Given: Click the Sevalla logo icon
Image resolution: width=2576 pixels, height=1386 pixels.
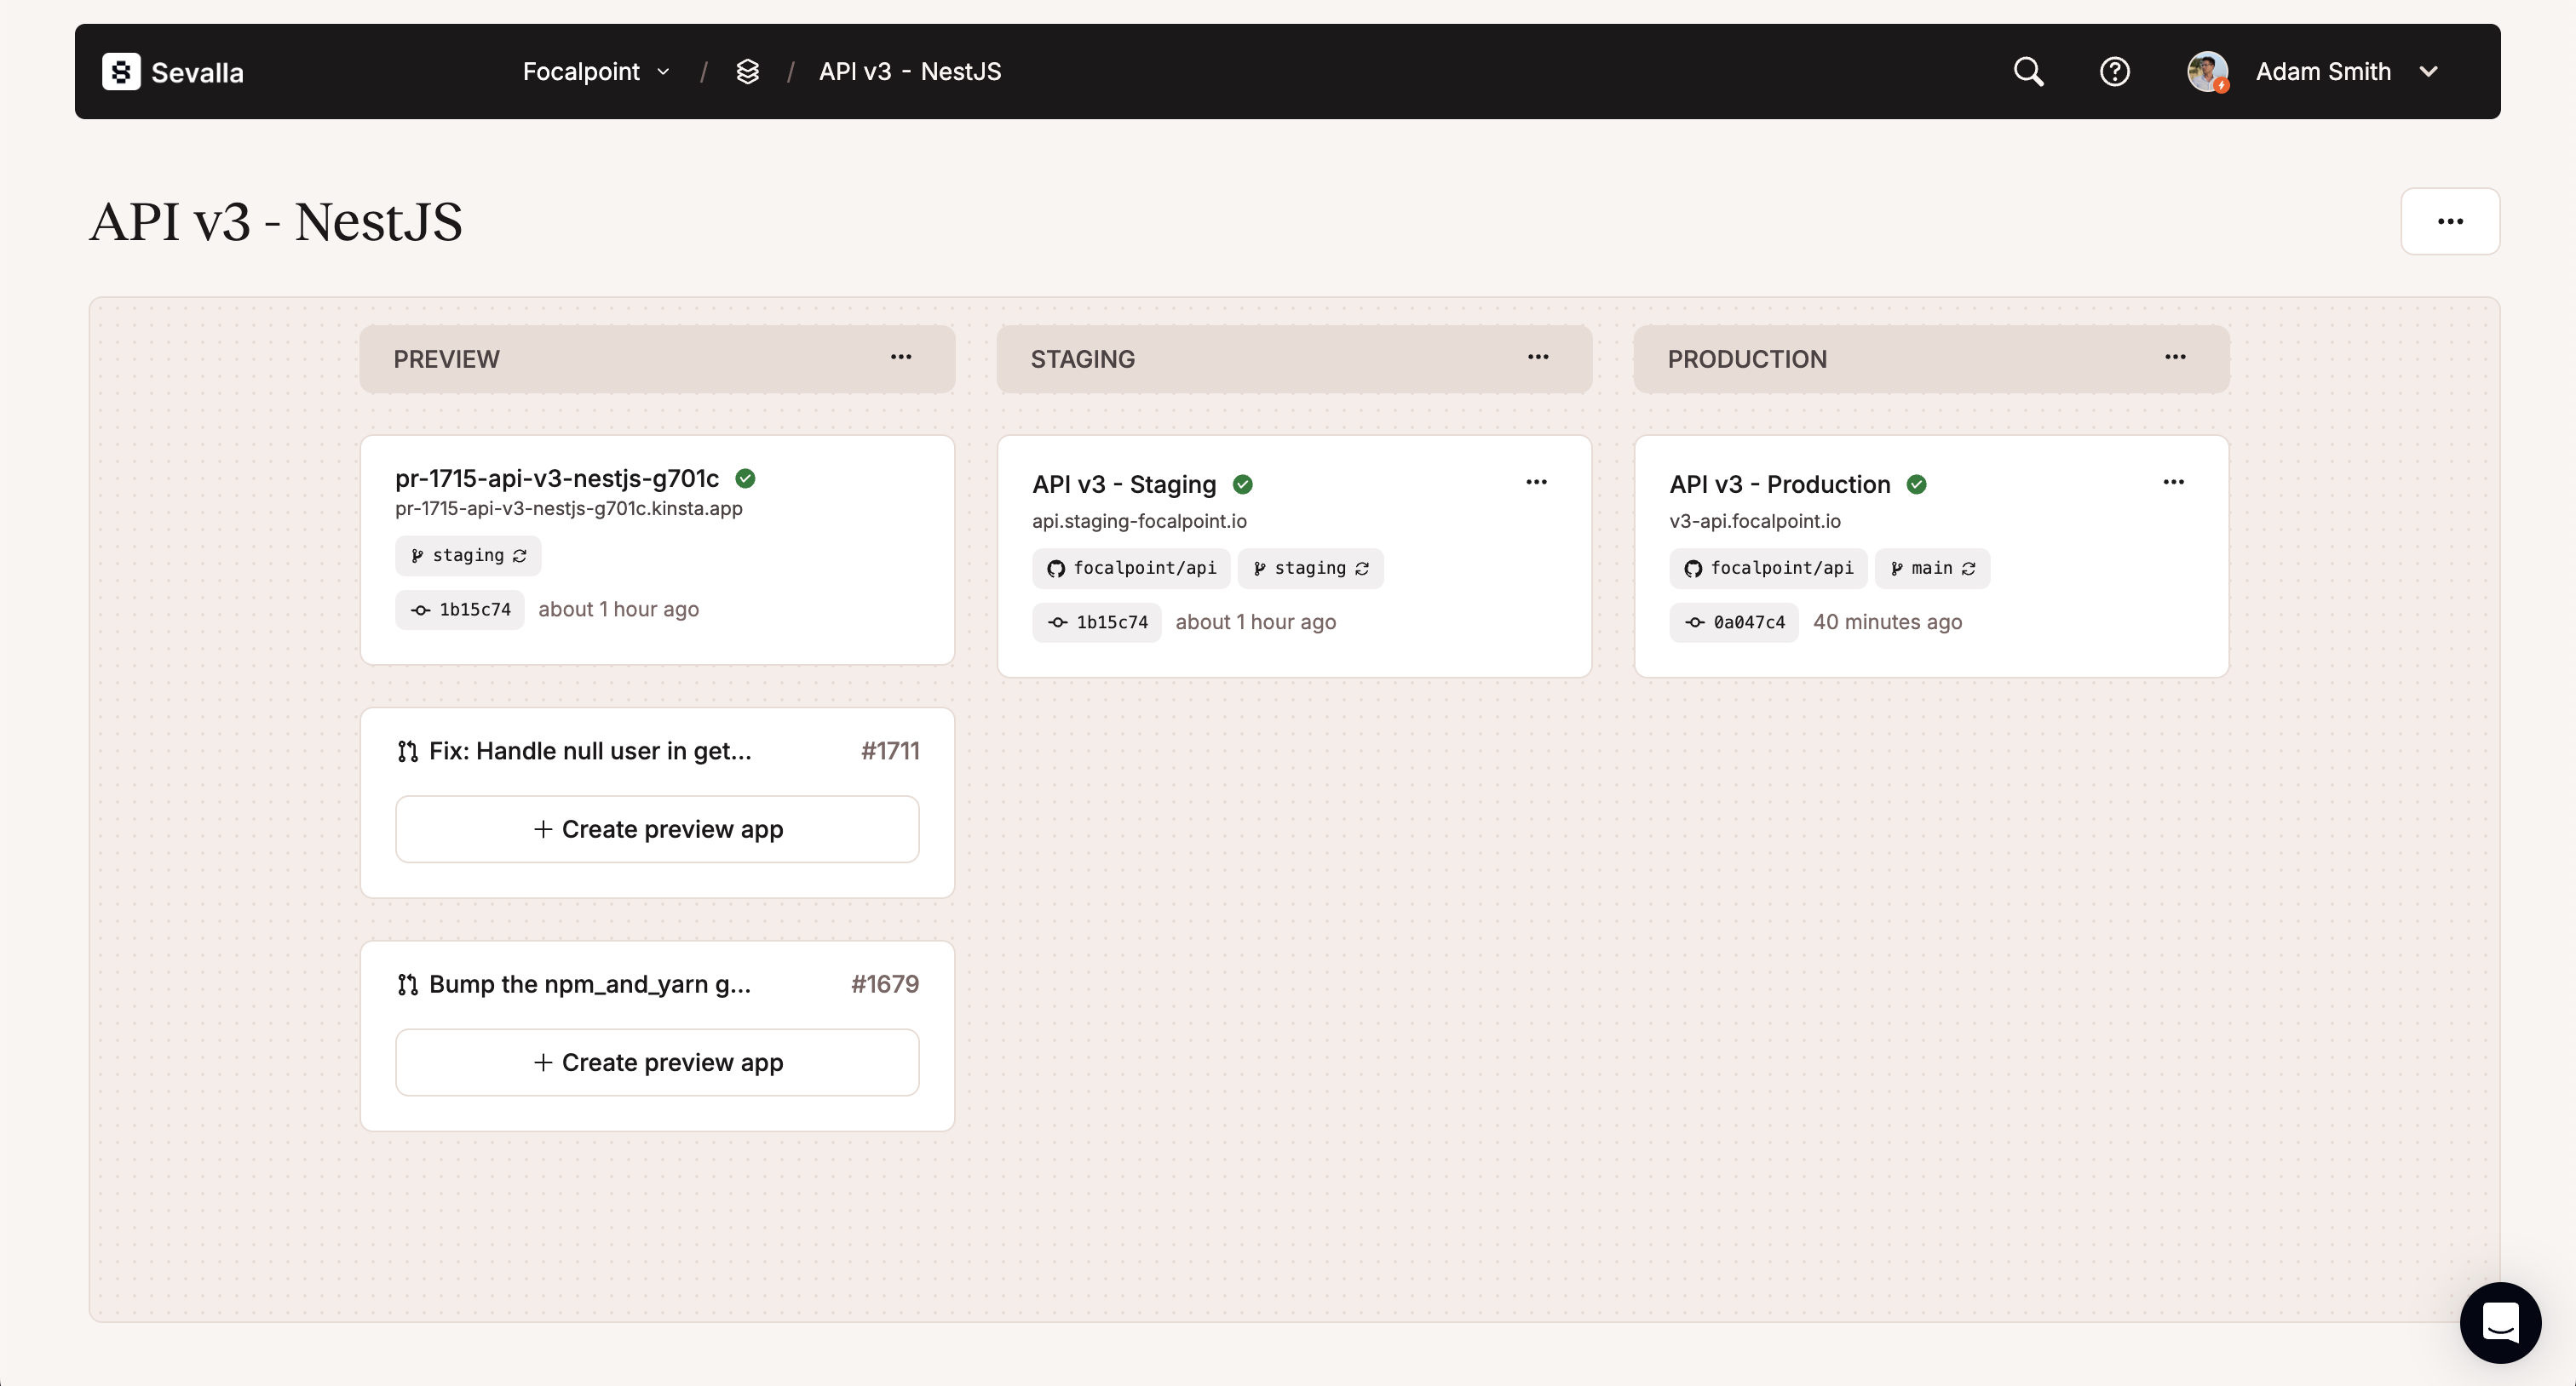Looking at the screenshot, I should (121, 71).
